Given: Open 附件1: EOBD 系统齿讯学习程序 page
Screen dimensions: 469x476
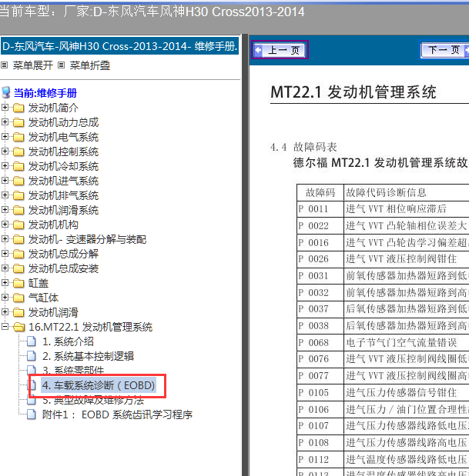Looking at the screenshot, I should (x=117, y=414).
